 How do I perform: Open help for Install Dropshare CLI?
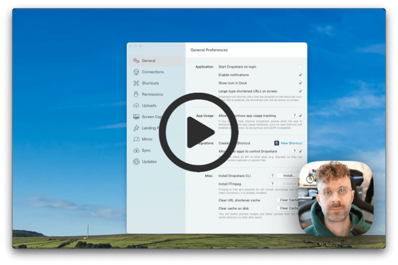click(272, 176)
